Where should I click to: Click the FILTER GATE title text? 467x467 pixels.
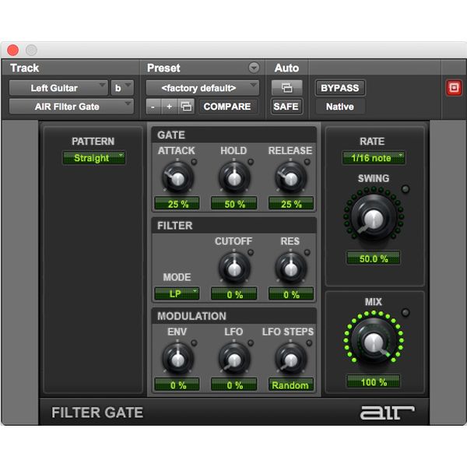pyautogui.click(x=97, y=413)
